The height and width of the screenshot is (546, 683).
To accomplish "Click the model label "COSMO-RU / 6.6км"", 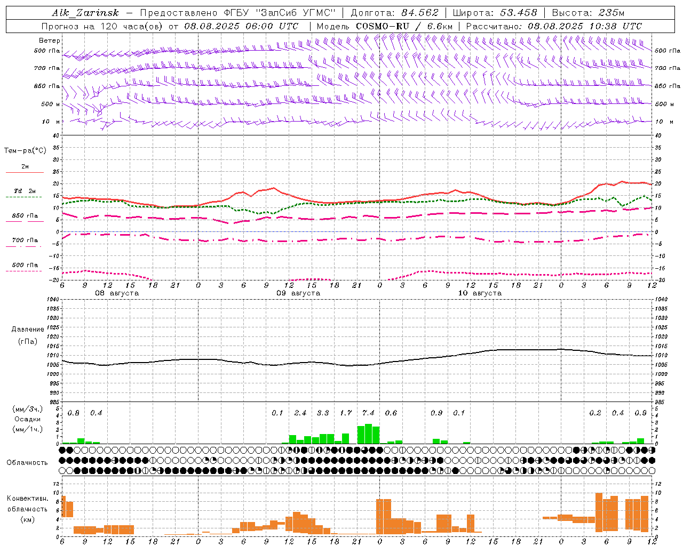I will coord(404,26).
